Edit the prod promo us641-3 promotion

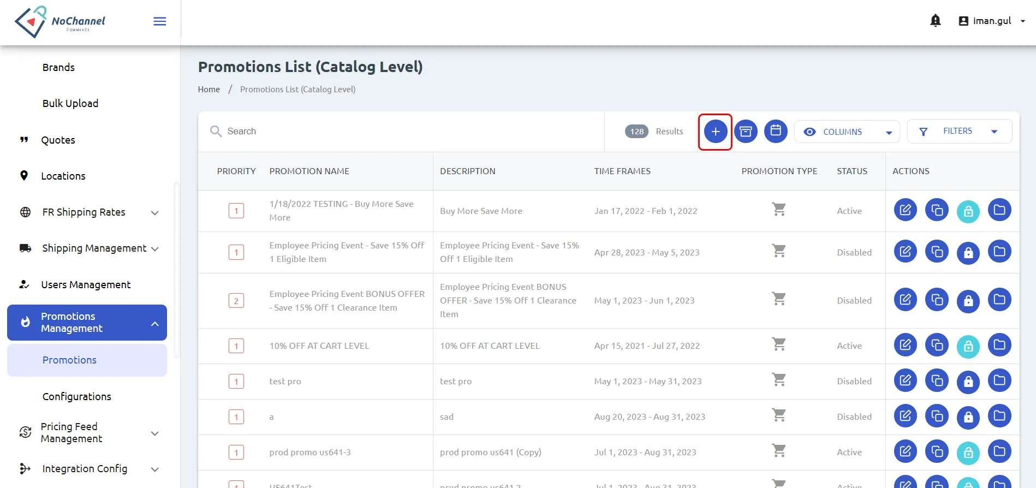(906, 451)
